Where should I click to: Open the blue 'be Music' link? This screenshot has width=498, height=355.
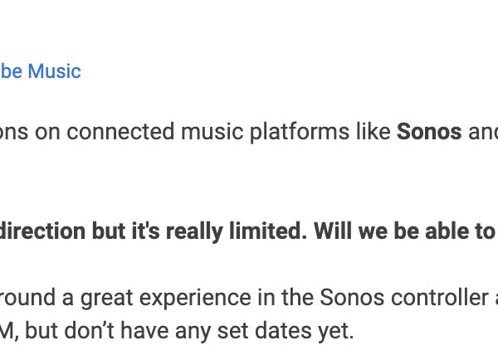(x=40, y=71)
